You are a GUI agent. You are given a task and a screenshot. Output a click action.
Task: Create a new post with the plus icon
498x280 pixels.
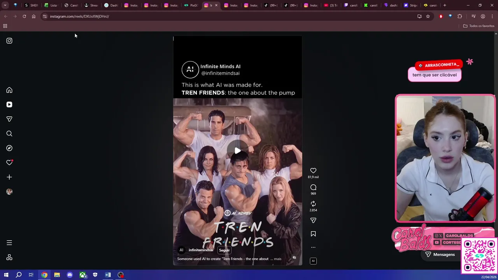click(x=9, y=177)
